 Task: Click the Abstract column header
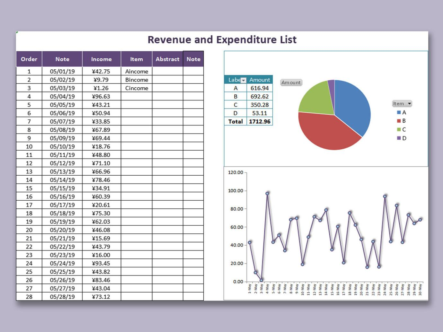[167, 59]
